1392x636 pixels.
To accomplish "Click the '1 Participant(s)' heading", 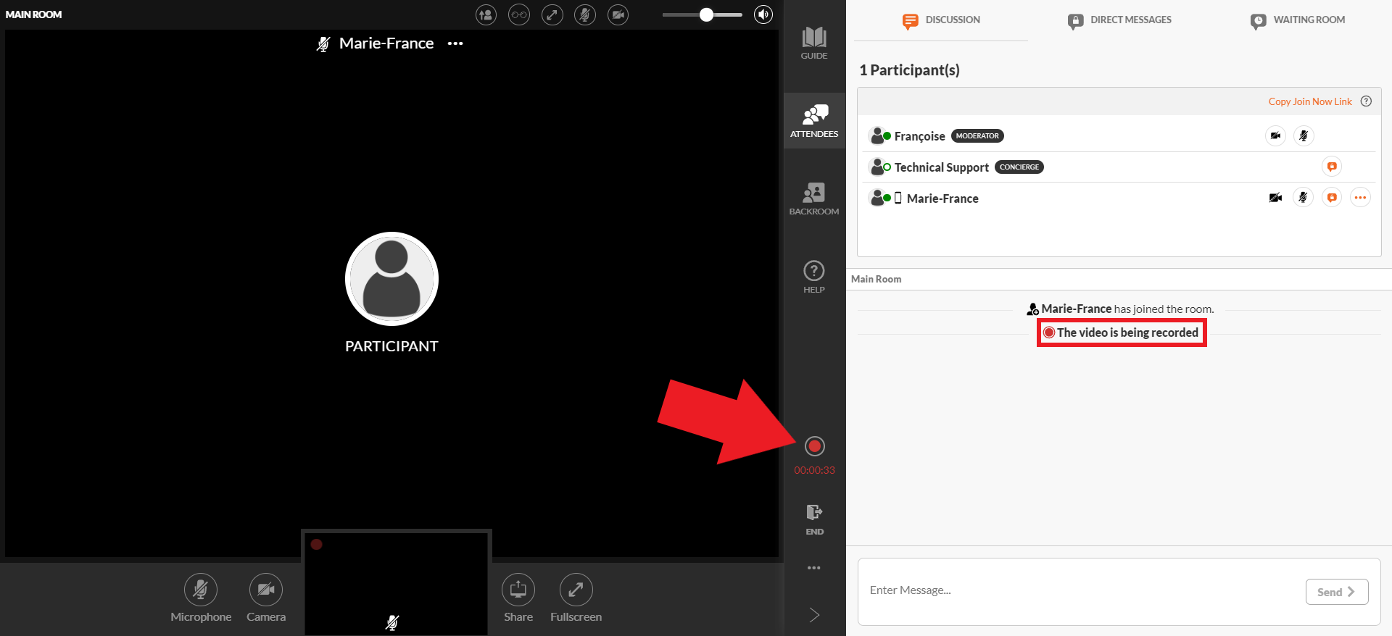I will (x=909, y=70).
